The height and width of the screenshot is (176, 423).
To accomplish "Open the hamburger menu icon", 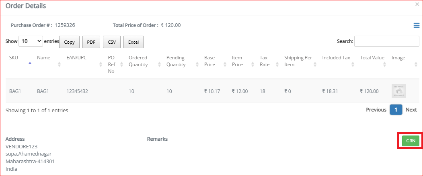I will tap(417, 25).
